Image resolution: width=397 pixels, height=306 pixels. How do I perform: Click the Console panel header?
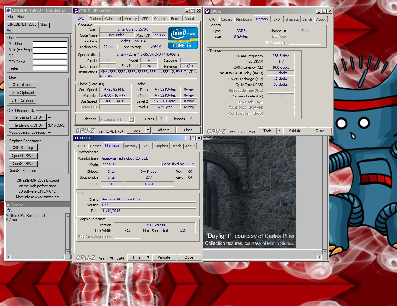38,205
